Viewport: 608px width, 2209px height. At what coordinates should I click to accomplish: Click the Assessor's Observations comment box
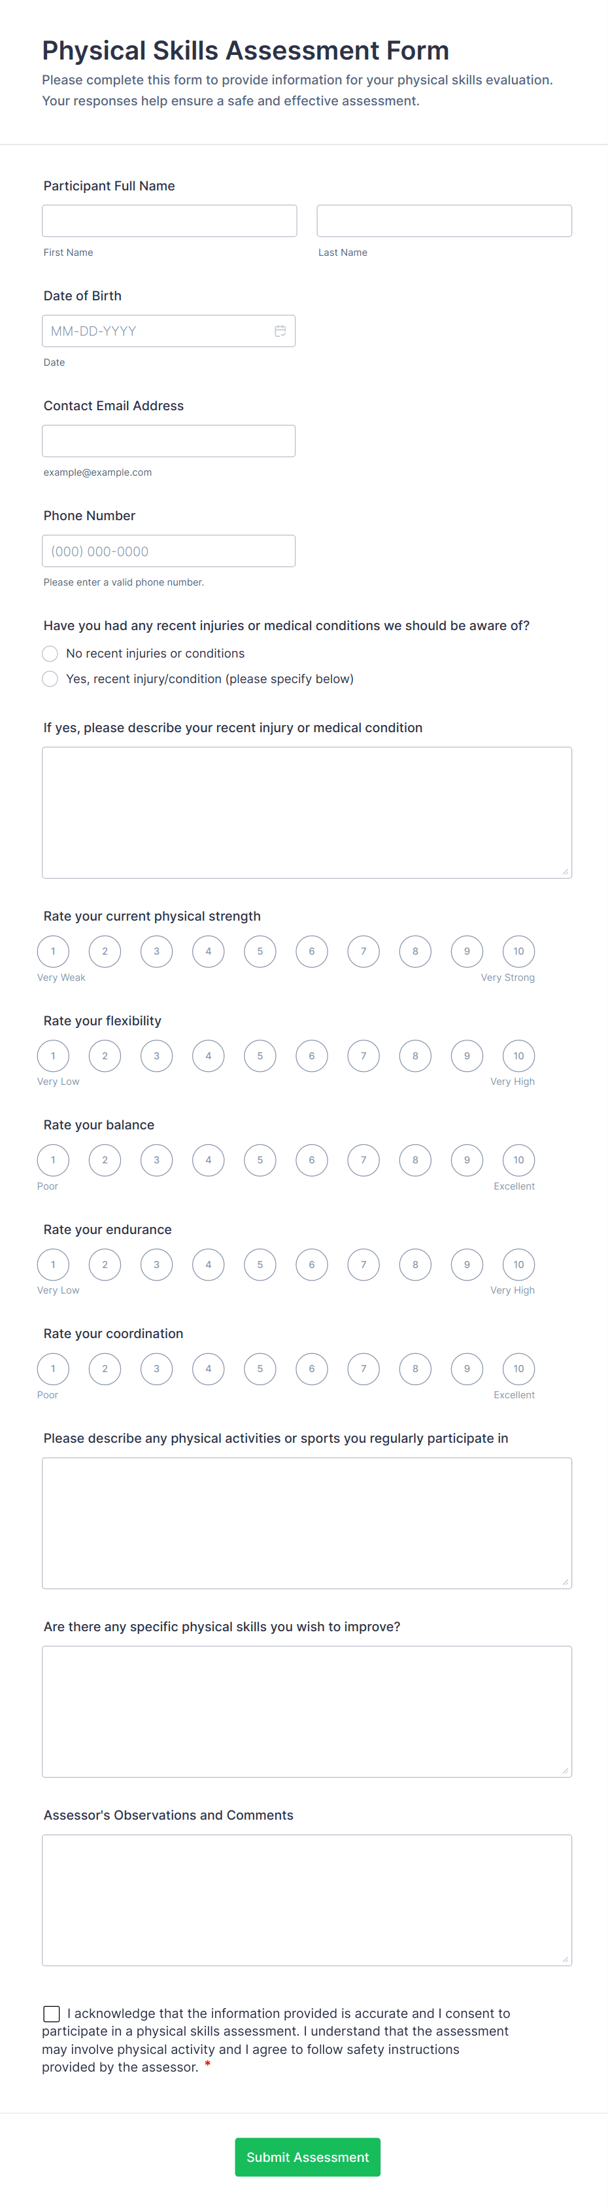[307, 1900]
